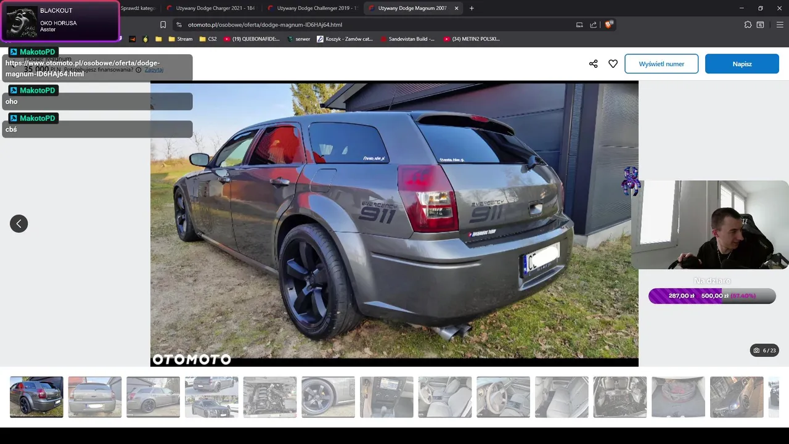The image size is (789, 444).
Task: Switch to the Używany Dodge Challenger 2019 tab
Action: (313, 8)
